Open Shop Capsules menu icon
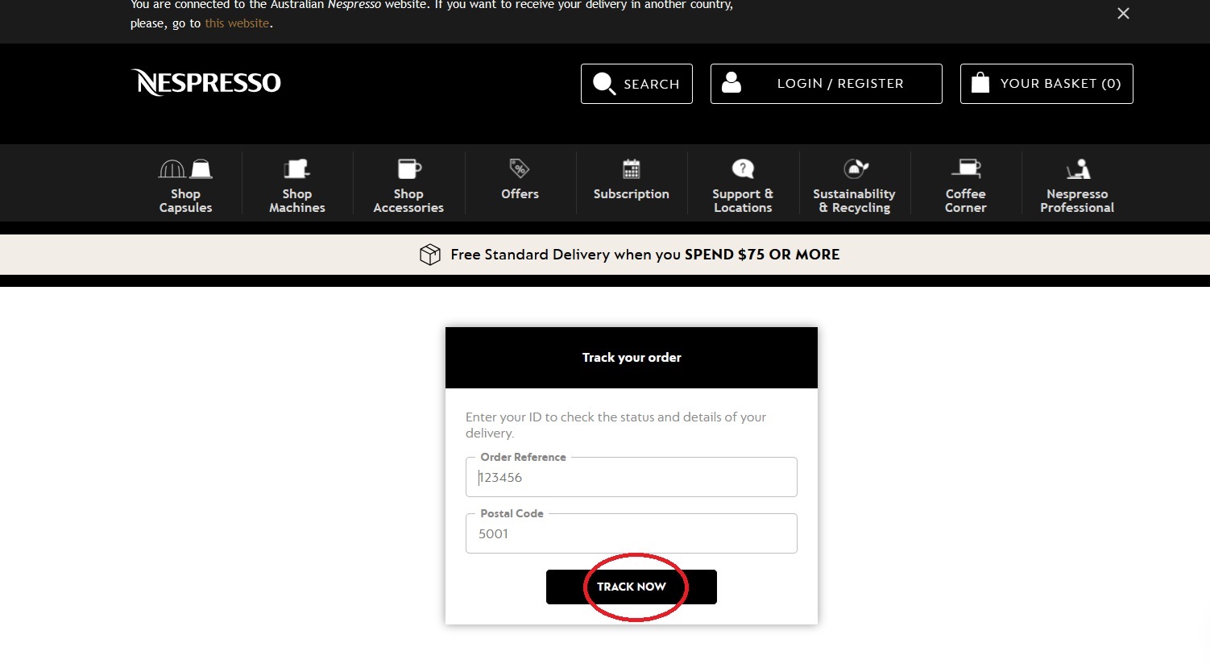 pos(185,169)
